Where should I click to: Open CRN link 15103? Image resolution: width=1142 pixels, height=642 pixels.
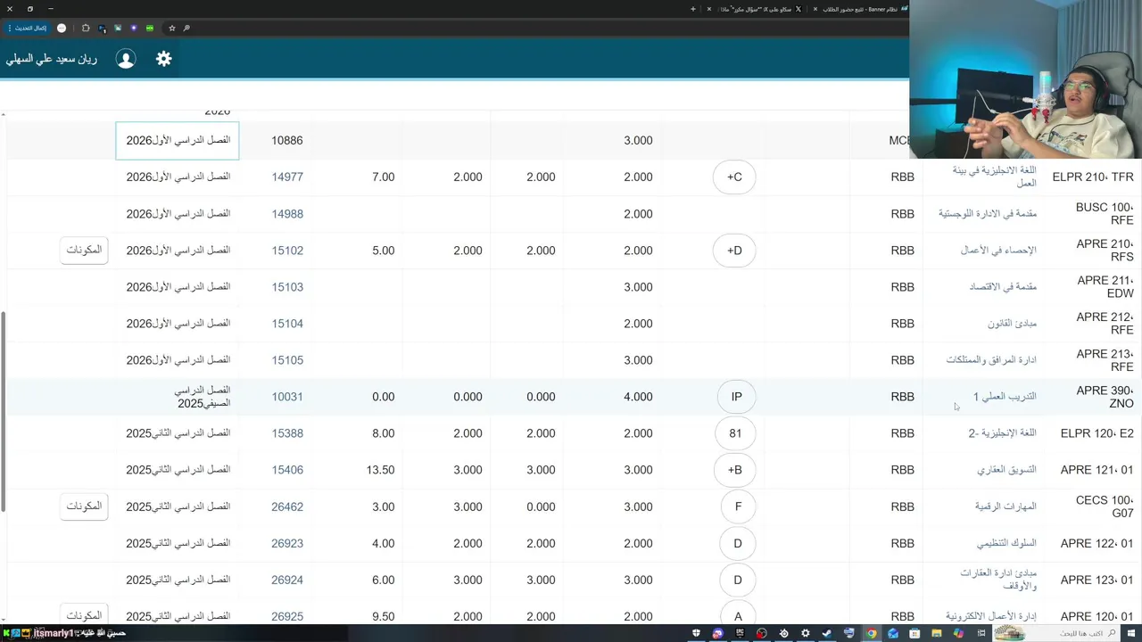pos(287,287)
